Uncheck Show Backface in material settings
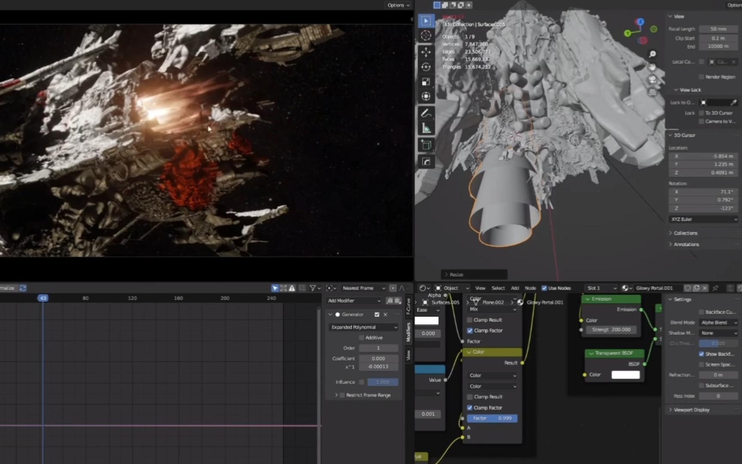The width and height of the screenshot is (742, 464). pyautogui.click(x=701, y=354)
